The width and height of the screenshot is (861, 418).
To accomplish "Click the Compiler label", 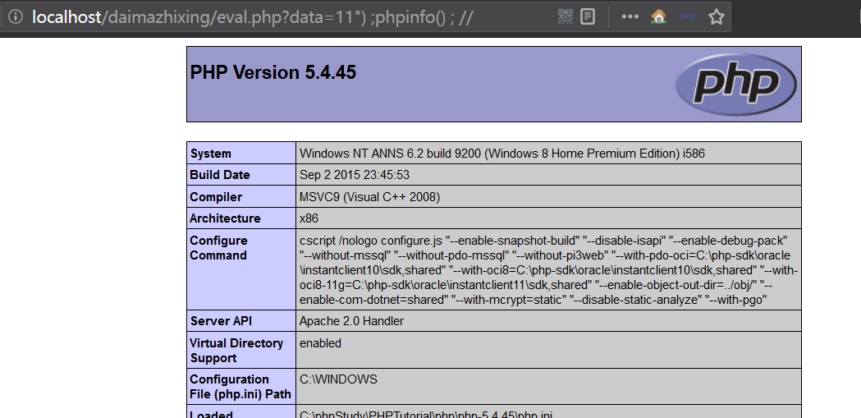I will tap(216, 196).
